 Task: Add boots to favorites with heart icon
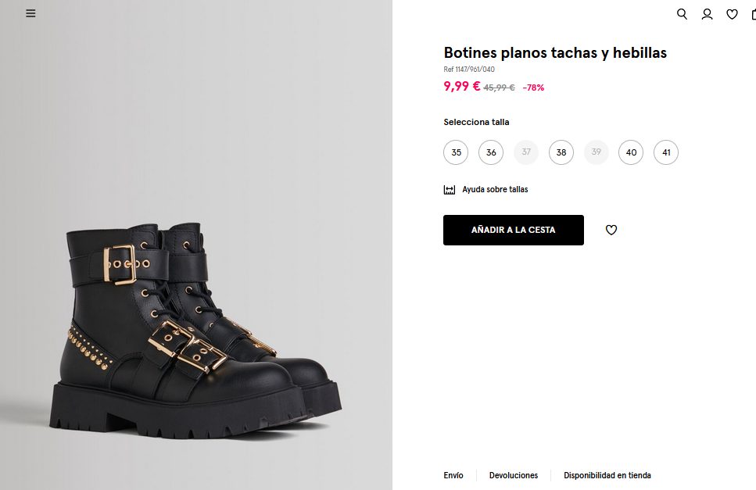(611, 230)
